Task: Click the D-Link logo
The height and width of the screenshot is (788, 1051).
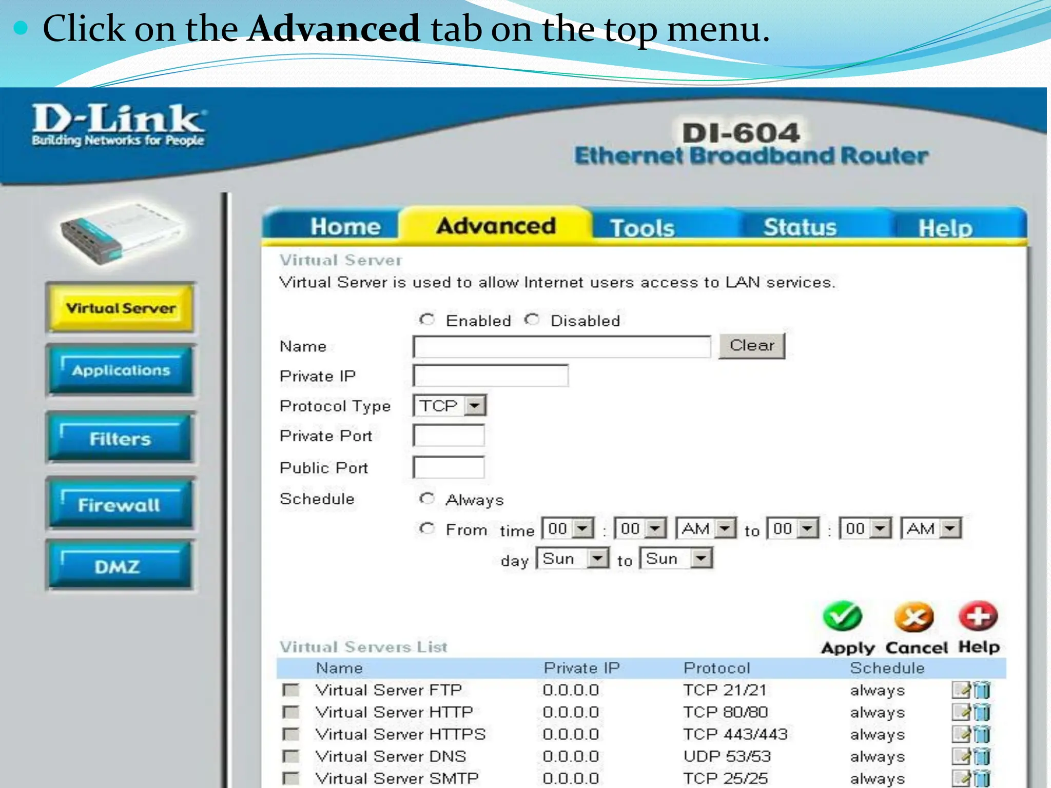Action: 119,125
